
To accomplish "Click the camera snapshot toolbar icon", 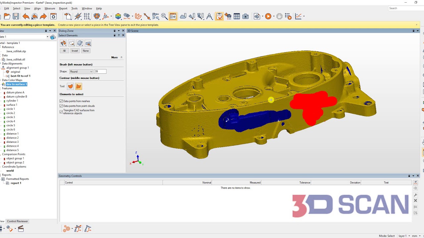I will coord(245,16).
